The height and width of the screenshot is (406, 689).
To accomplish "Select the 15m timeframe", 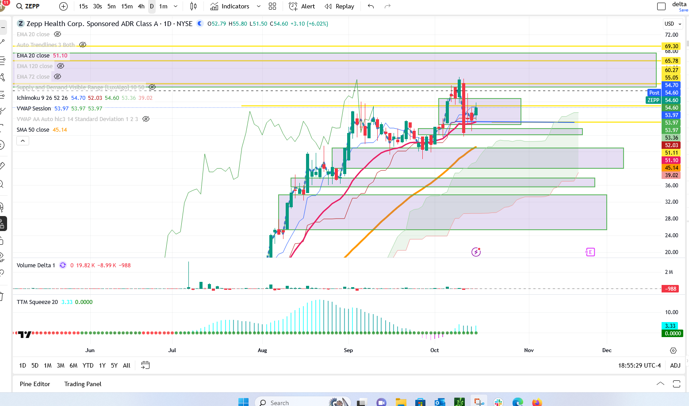I will coord(127,6).
